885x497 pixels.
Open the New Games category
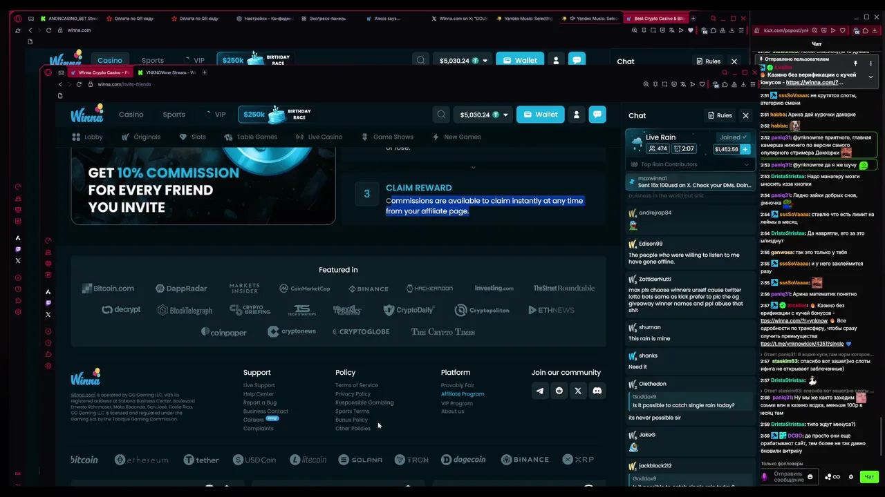click(456, 137)
